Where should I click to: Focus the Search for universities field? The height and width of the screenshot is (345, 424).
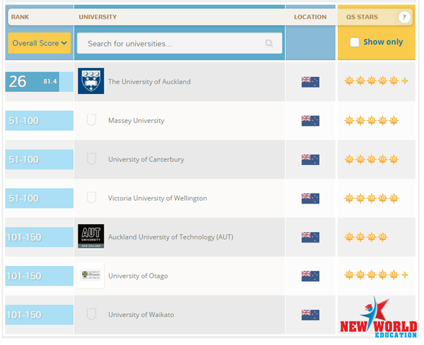pyautogui.click(x=180, y=43)
